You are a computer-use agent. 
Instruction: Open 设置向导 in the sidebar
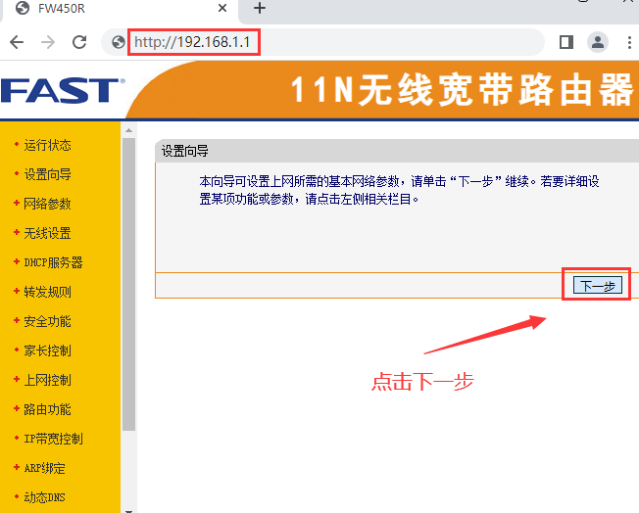47,174
